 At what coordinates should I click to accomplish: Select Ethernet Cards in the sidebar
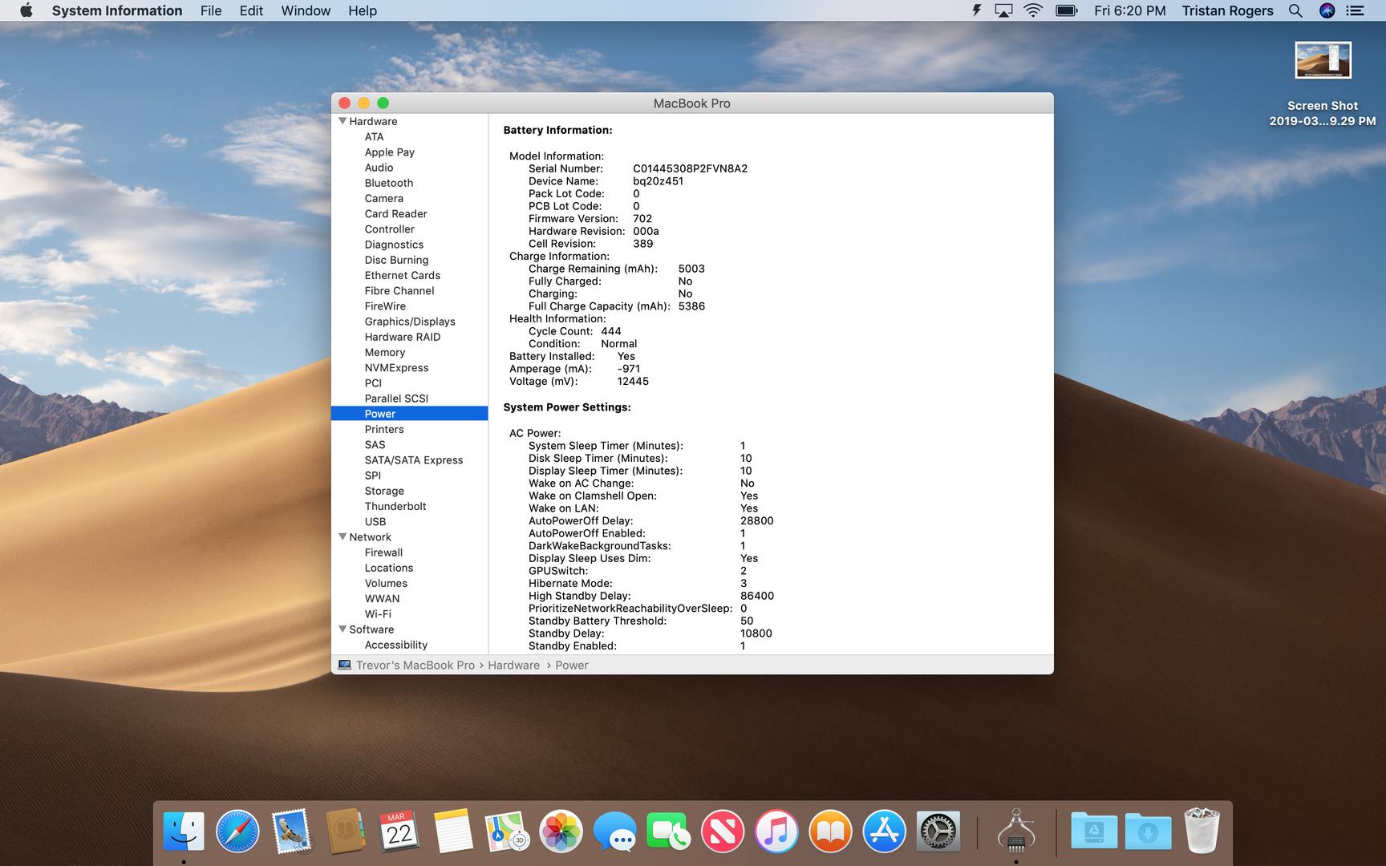[403, 275]
